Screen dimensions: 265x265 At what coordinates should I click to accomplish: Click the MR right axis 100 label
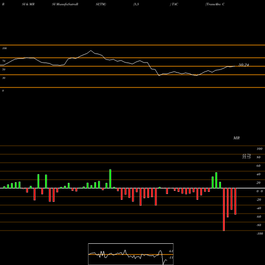pyautogui.click(x=259, y=149)
